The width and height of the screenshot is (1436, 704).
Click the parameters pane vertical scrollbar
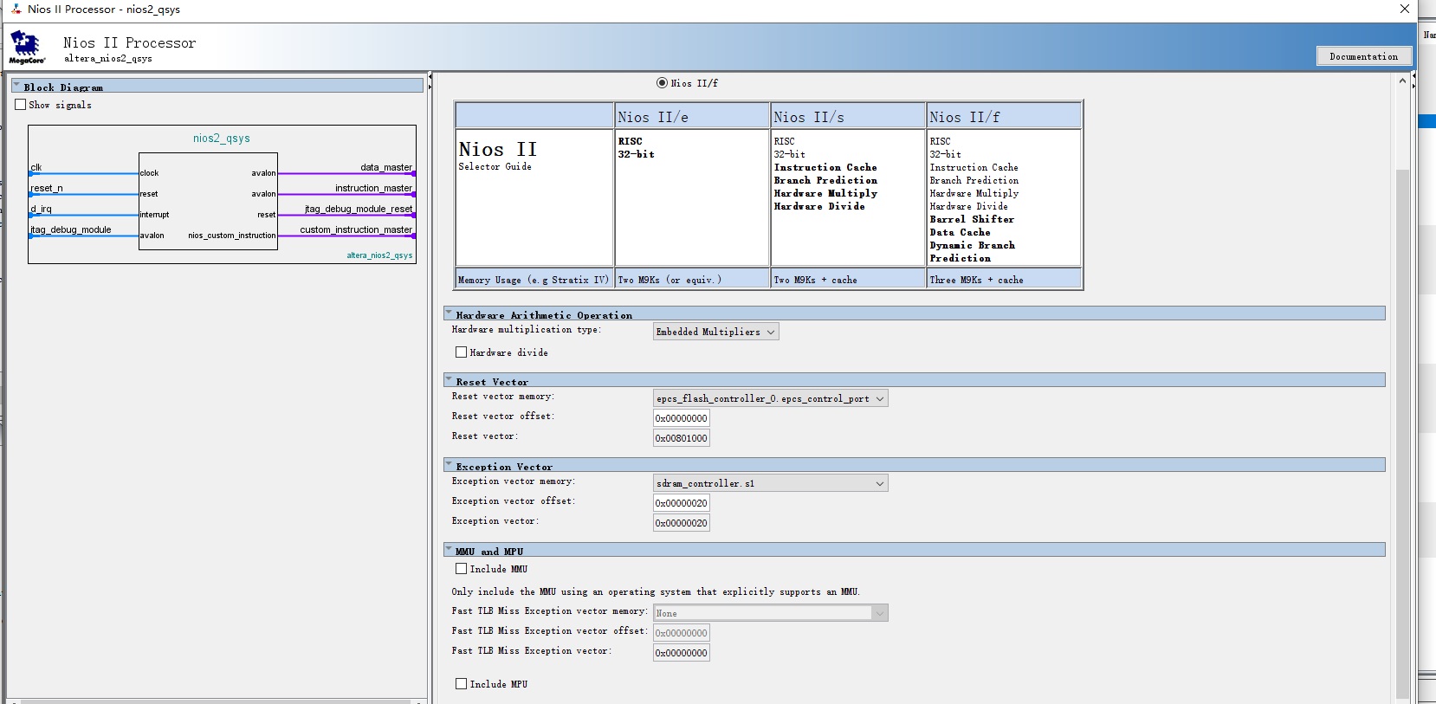pos(1402,433)
